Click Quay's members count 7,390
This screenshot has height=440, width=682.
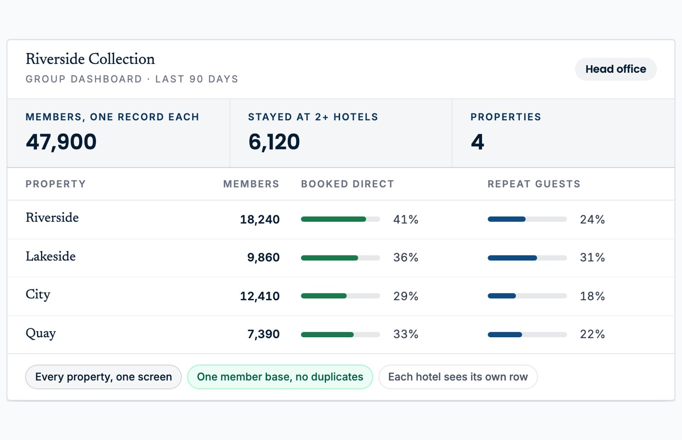263,334
